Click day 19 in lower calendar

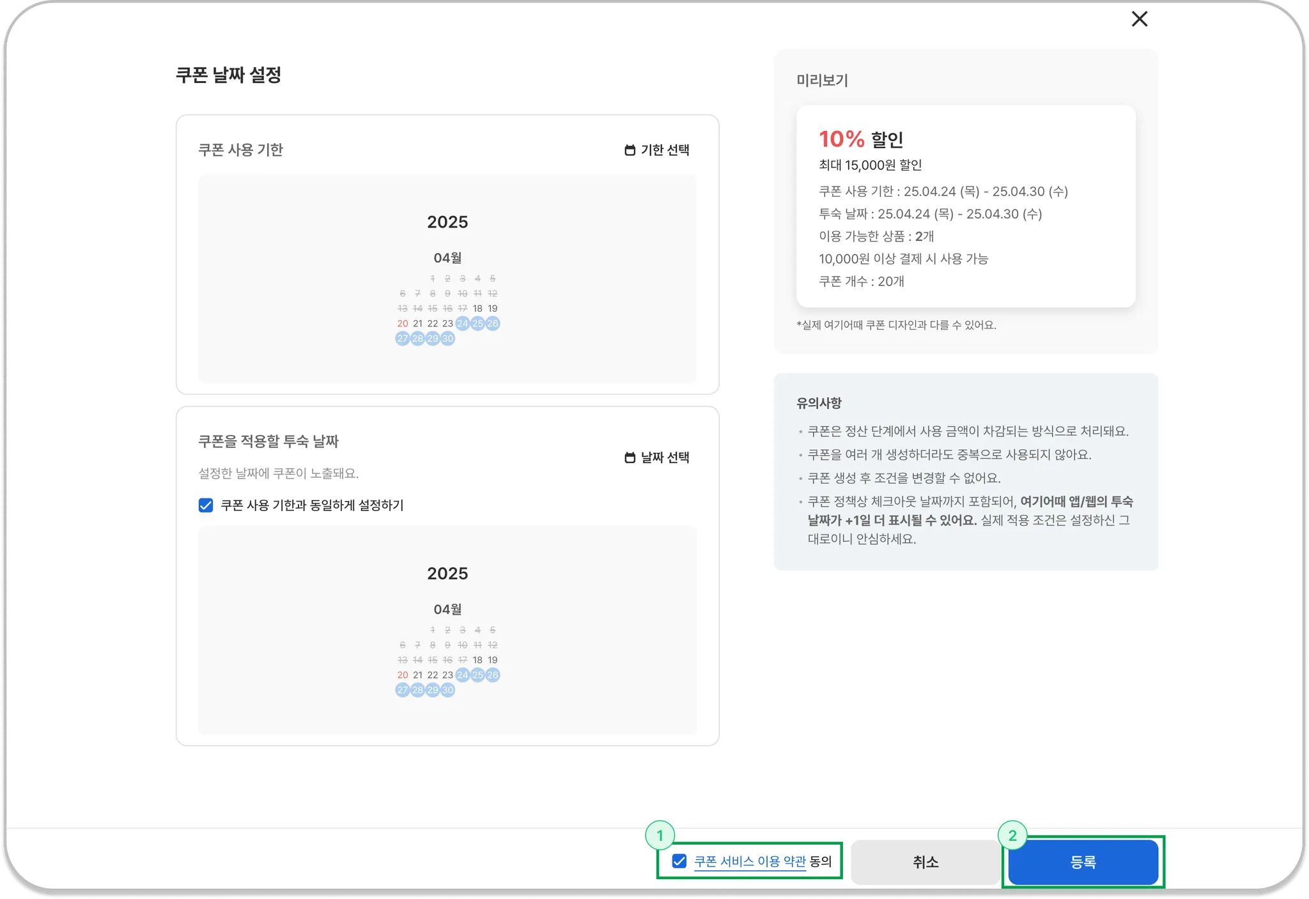click(493, 660)
